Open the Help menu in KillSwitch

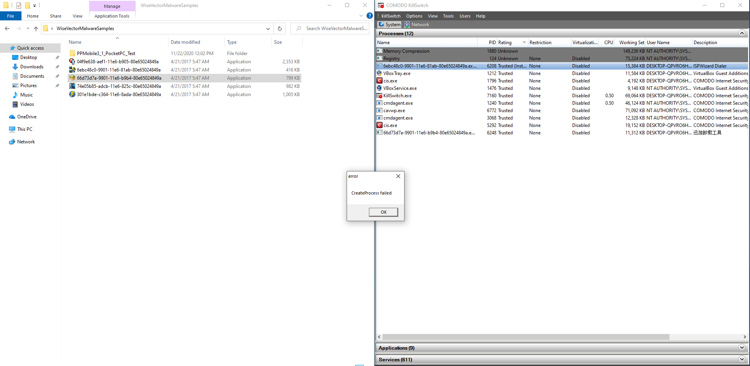(x=480, y=16)
